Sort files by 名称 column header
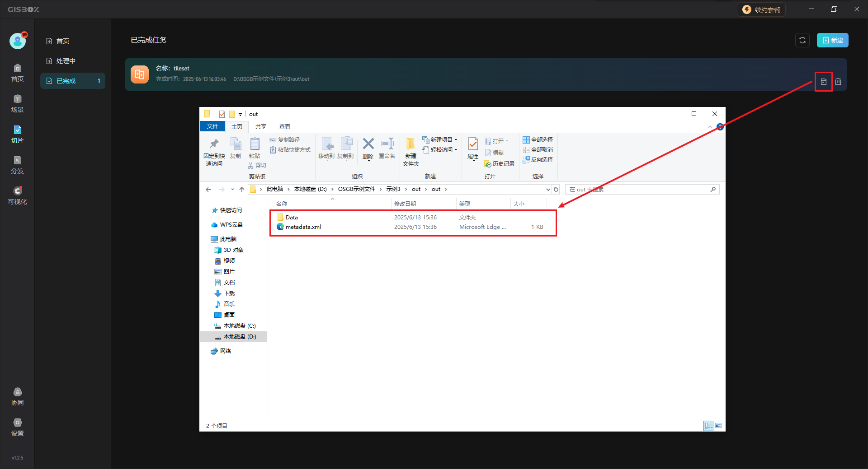The height and width of the screenshot is (469, 868). coord(332,204)
